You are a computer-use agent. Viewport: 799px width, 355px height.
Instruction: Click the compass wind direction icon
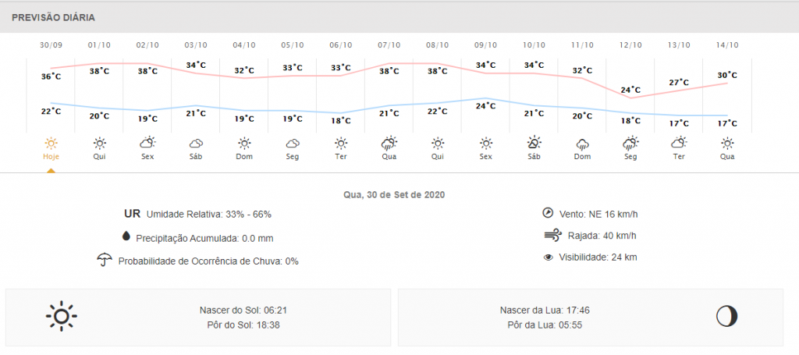click(548, 213)
